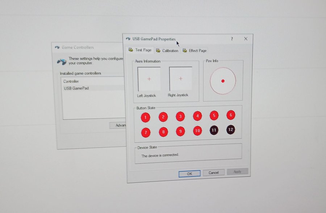Click the Cancel button
Image resolution: width=326 pixels, height=213 pixels.
pos(214,173)
